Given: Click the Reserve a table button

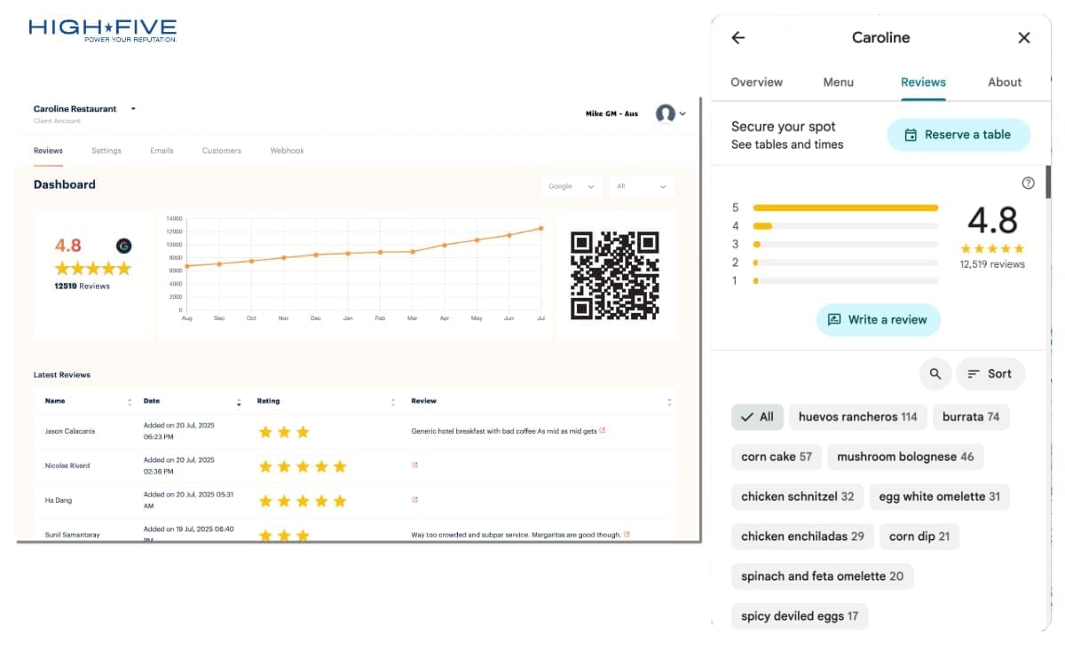Looking at the screenshot, I should tap(958, 134).
